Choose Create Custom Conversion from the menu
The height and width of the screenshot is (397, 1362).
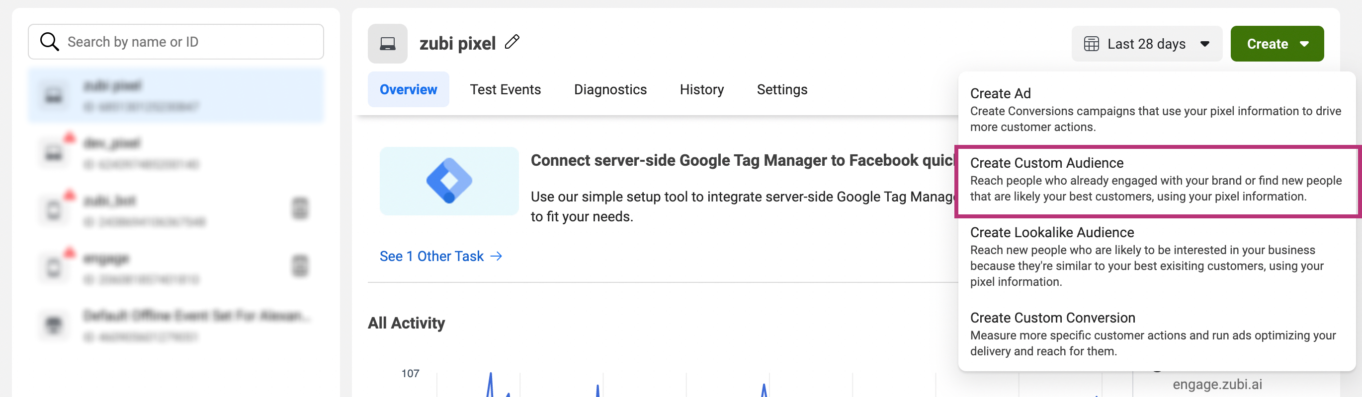pos(1156,333)
